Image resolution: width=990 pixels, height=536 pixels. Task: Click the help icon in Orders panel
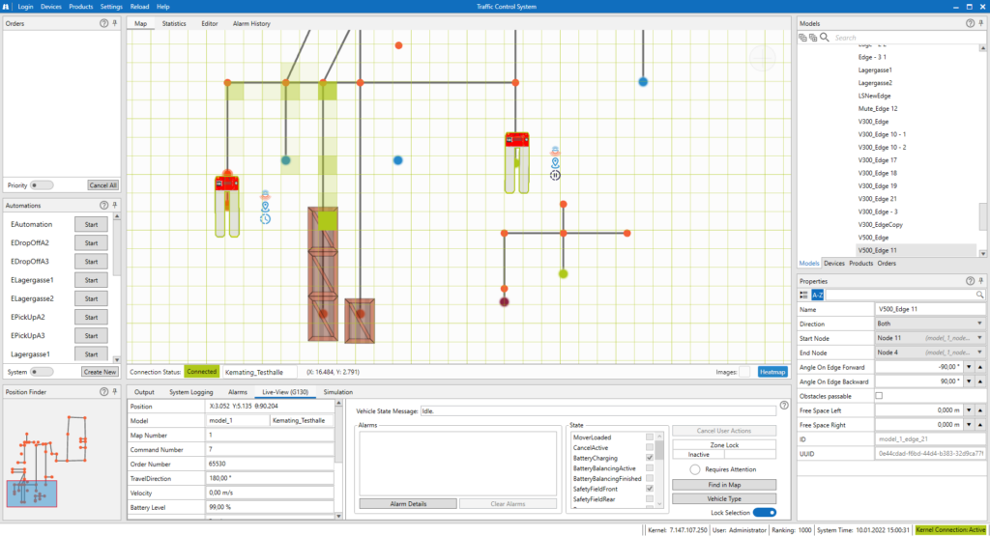(x=103, y=22)
